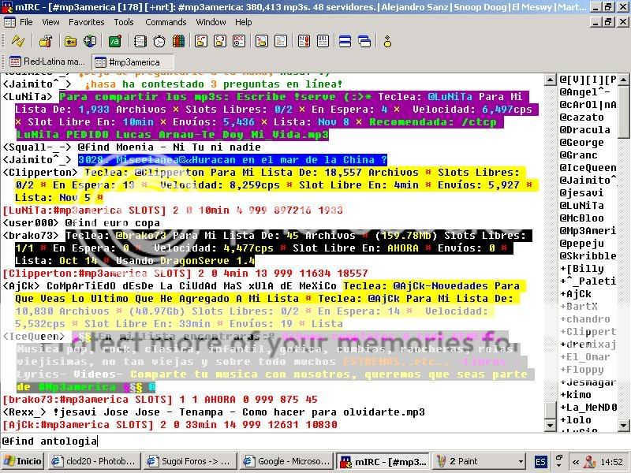
Task: Click the DCC Chat toolbar icon
Action: point(220,41)
